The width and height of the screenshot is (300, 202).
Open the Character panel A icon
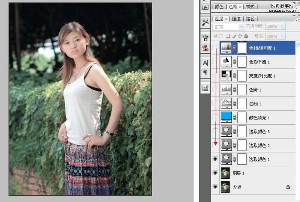pos(205,63)
